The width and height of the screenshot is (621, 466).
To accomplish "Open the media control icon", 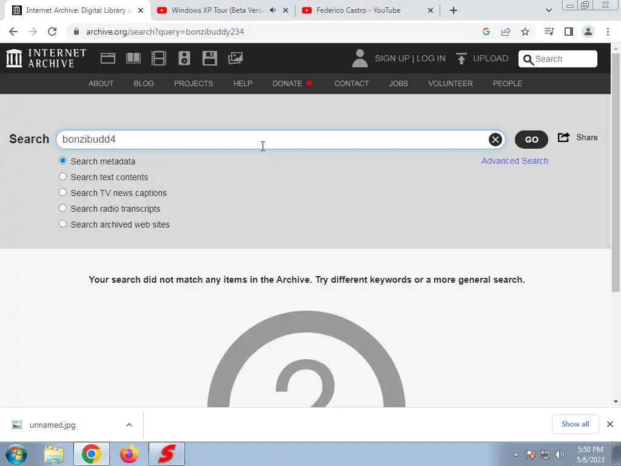I will click(x=549, y=32).
